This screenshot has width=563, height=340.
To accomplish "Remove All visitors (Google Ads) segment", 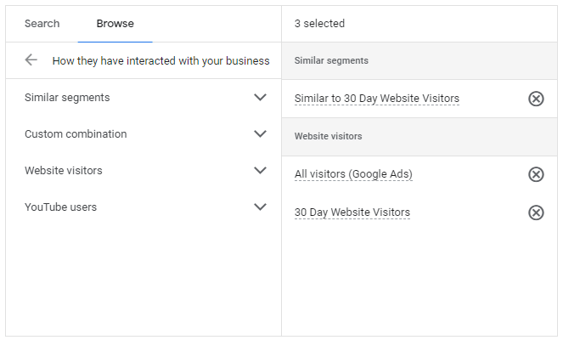I will tap(536, 174).
